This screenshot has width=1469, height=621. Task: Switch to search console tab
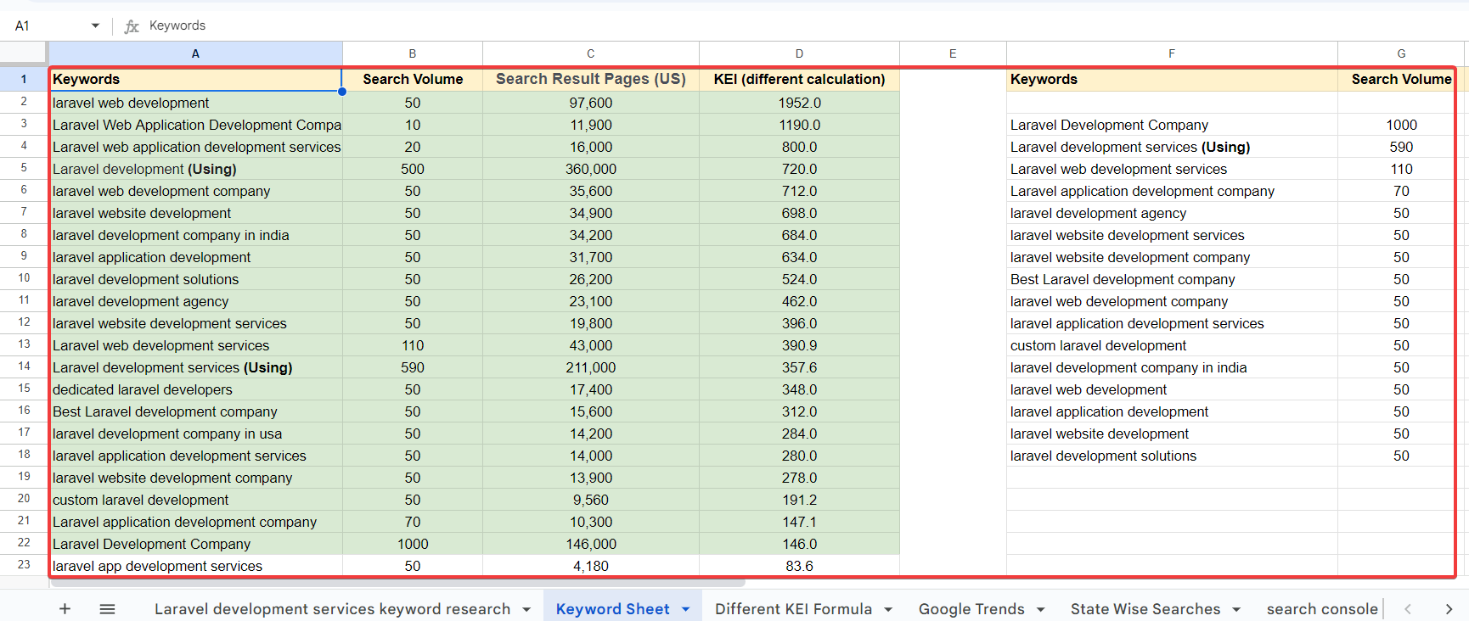click(x=1322, y=609)
